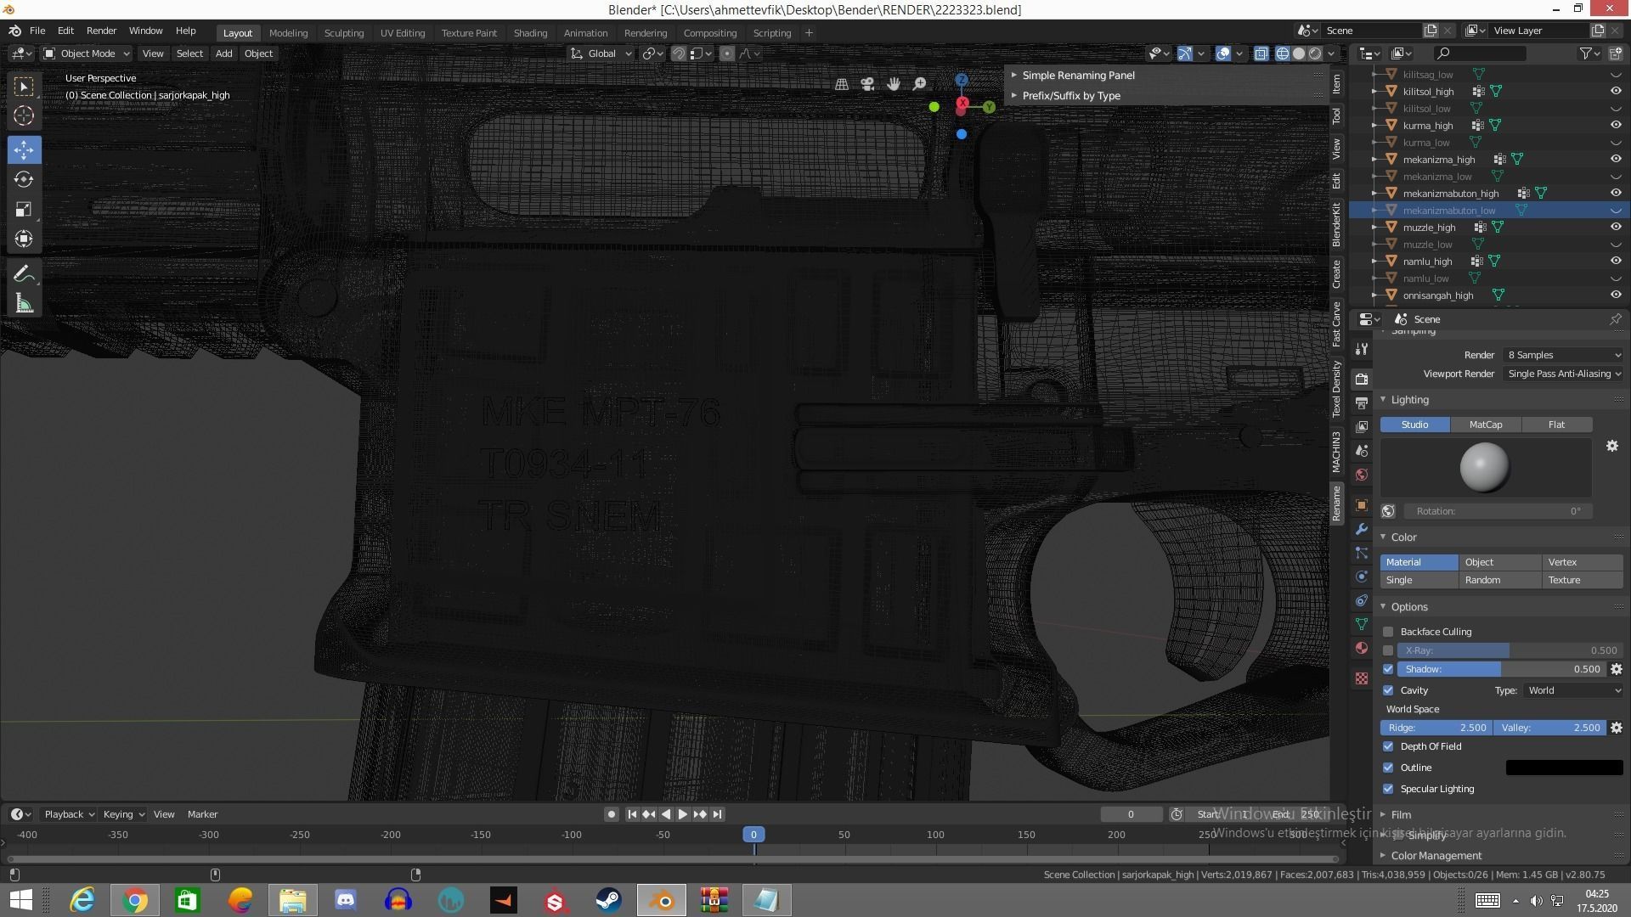The image size is (1631, 917).
Task: Toggle proportional editing button
Action: pos(727,53)
